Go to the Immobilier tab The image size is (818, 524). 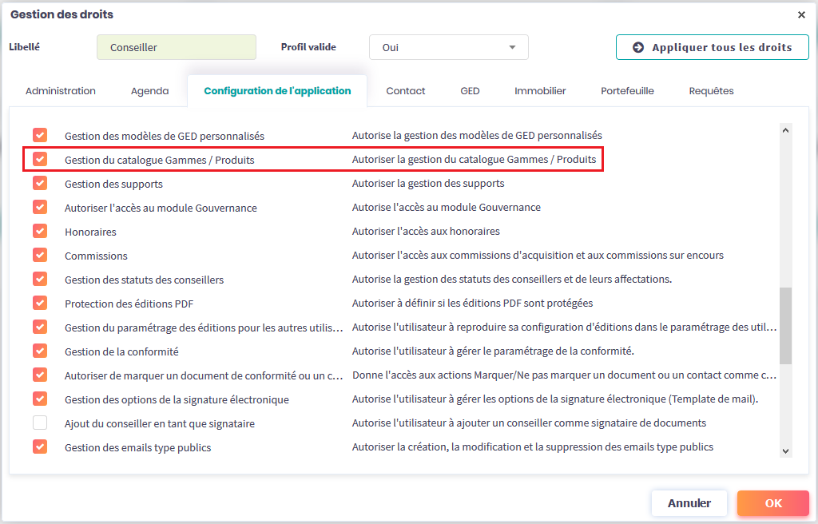pos(540,91)
